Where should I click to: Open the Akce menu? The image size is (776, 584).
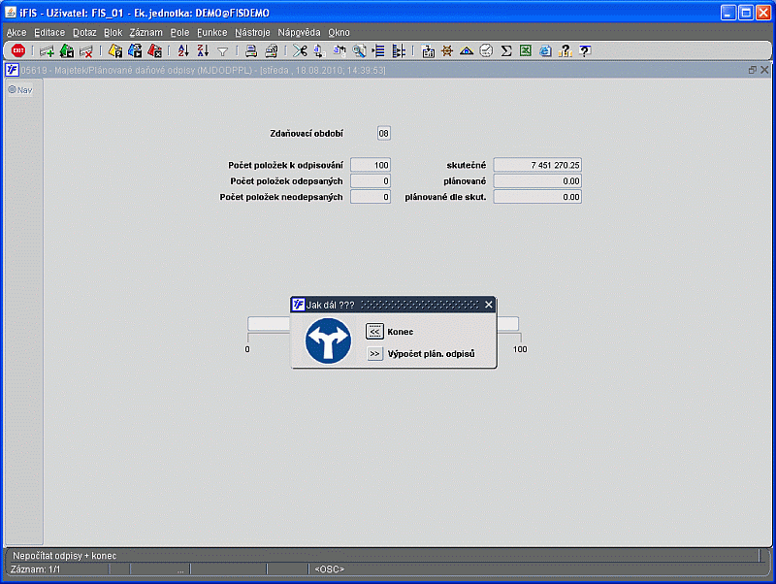click(16, 33)
